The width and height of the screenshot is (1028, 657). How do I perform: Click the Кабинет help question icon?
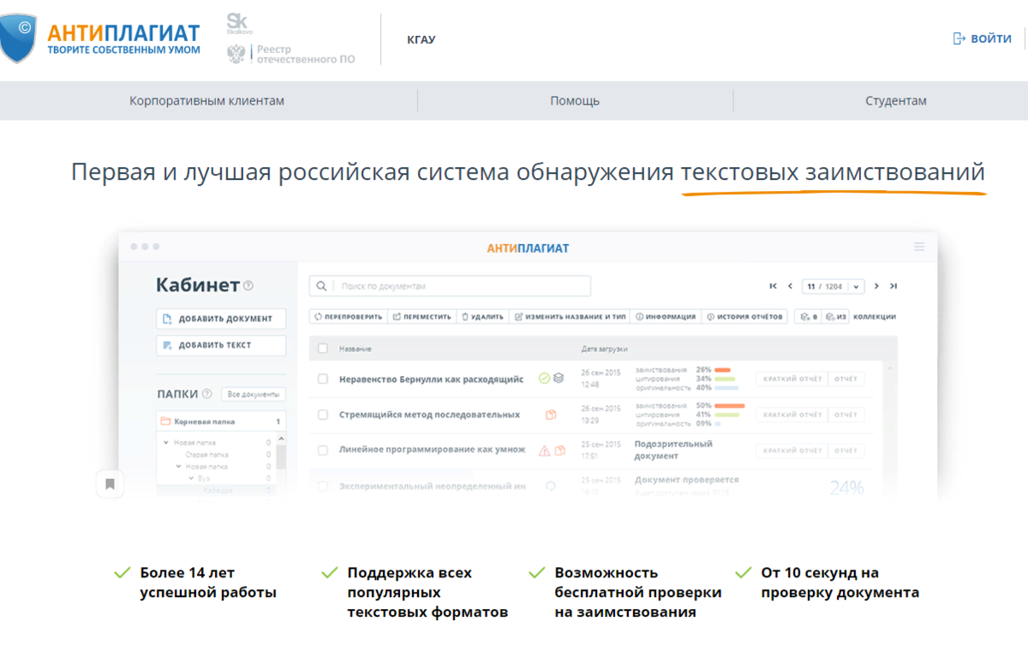tap(248, 286)
